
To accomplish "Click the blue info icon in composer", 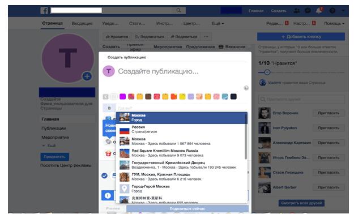I will 108,195.
